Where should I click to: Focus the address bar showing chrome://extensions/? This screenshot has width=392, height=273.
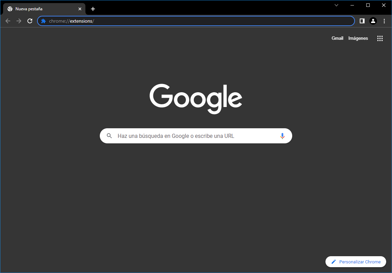(x=196, y=21)
